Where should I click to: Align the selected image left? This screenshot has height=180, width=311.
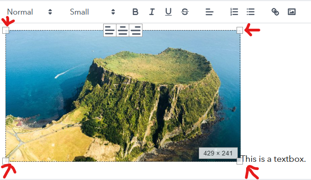110,30
